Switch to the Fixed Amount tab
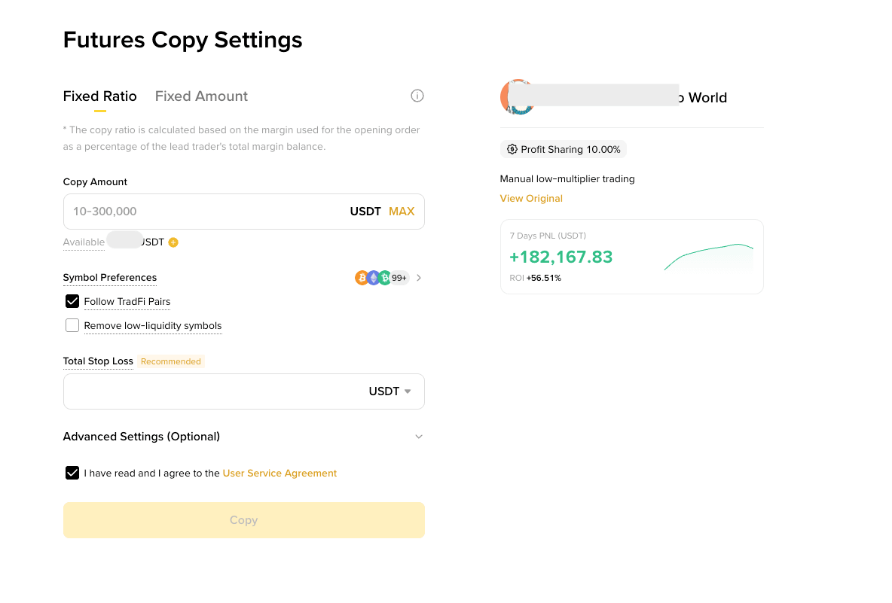 pos(201,96)
